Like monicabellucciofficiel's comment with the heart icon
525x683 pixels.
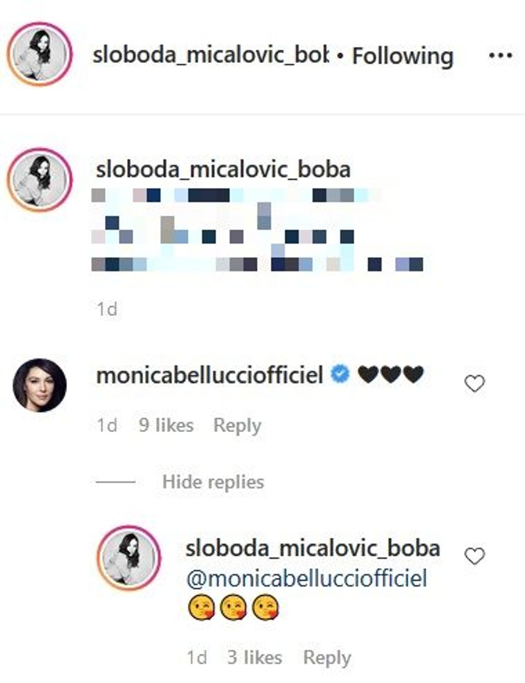tap(476, 383)
